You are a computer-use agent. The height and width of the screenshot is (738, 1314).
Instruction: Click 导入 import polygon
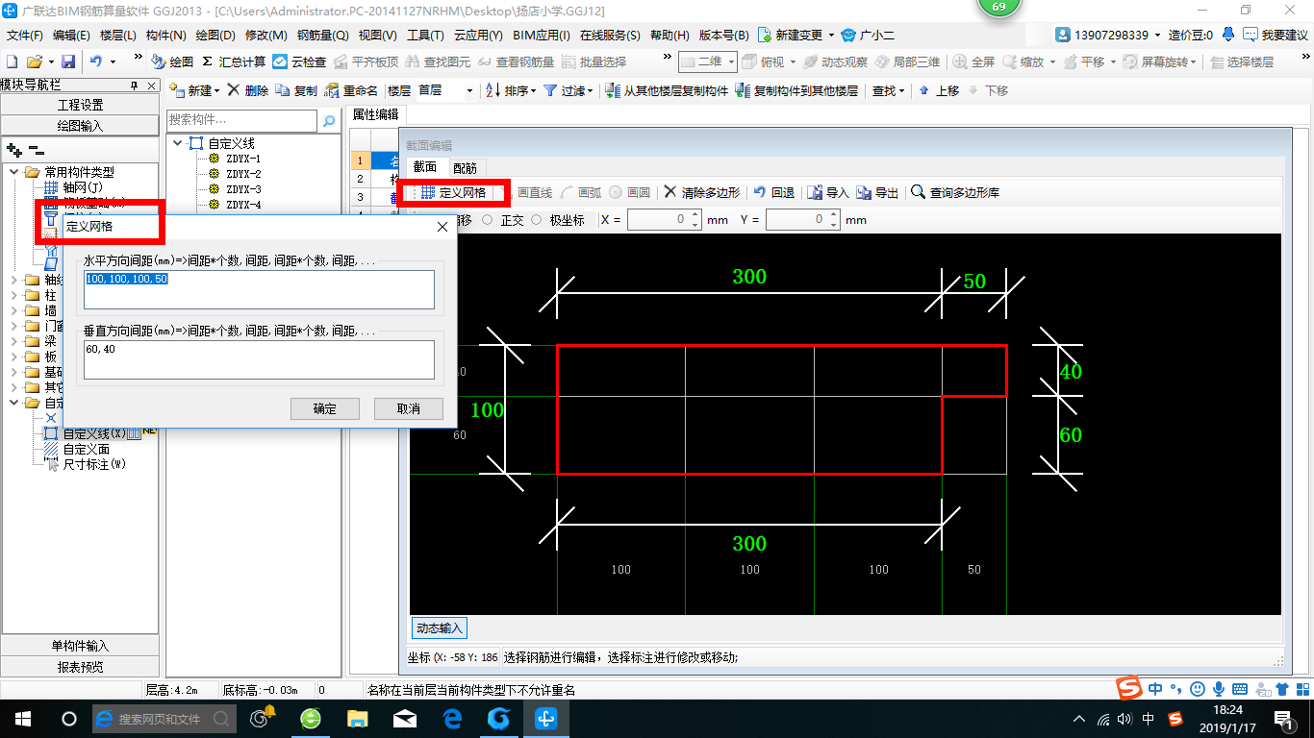tap(828, 192)
